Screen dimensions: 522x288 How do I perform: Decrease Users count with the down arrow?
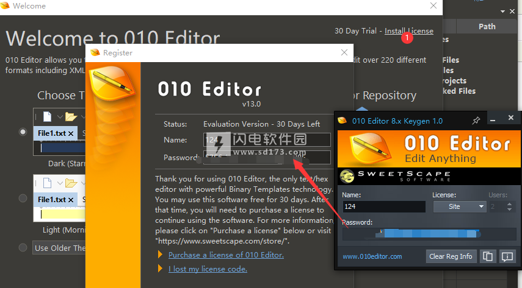tap(509, 209)
